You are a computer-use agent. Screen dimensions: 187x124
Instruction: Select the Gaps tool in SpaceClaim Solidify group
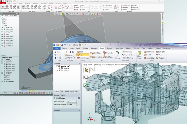(83, 55)
